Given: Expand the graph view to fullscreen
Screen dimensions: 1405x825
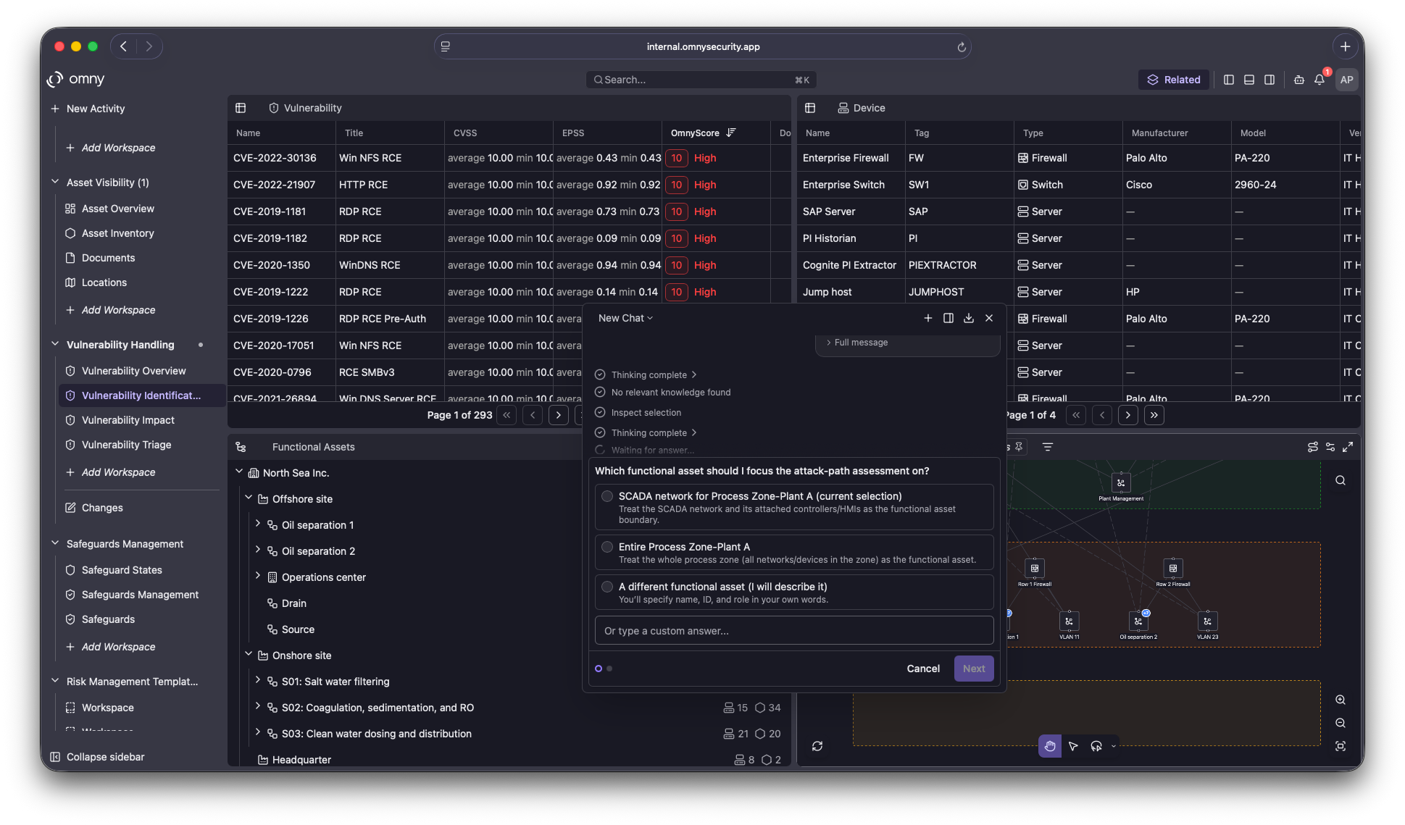Looking at the screenshot, I should click(1348, 447).
